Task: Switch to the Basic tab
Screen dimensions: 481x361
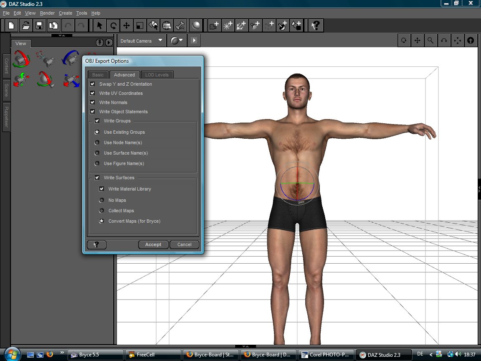Action: click(x=98, y=75)
